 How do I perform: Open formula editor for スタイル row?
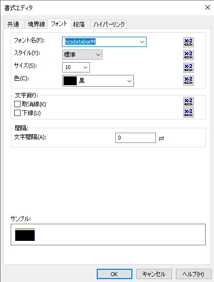coord(188,55)
